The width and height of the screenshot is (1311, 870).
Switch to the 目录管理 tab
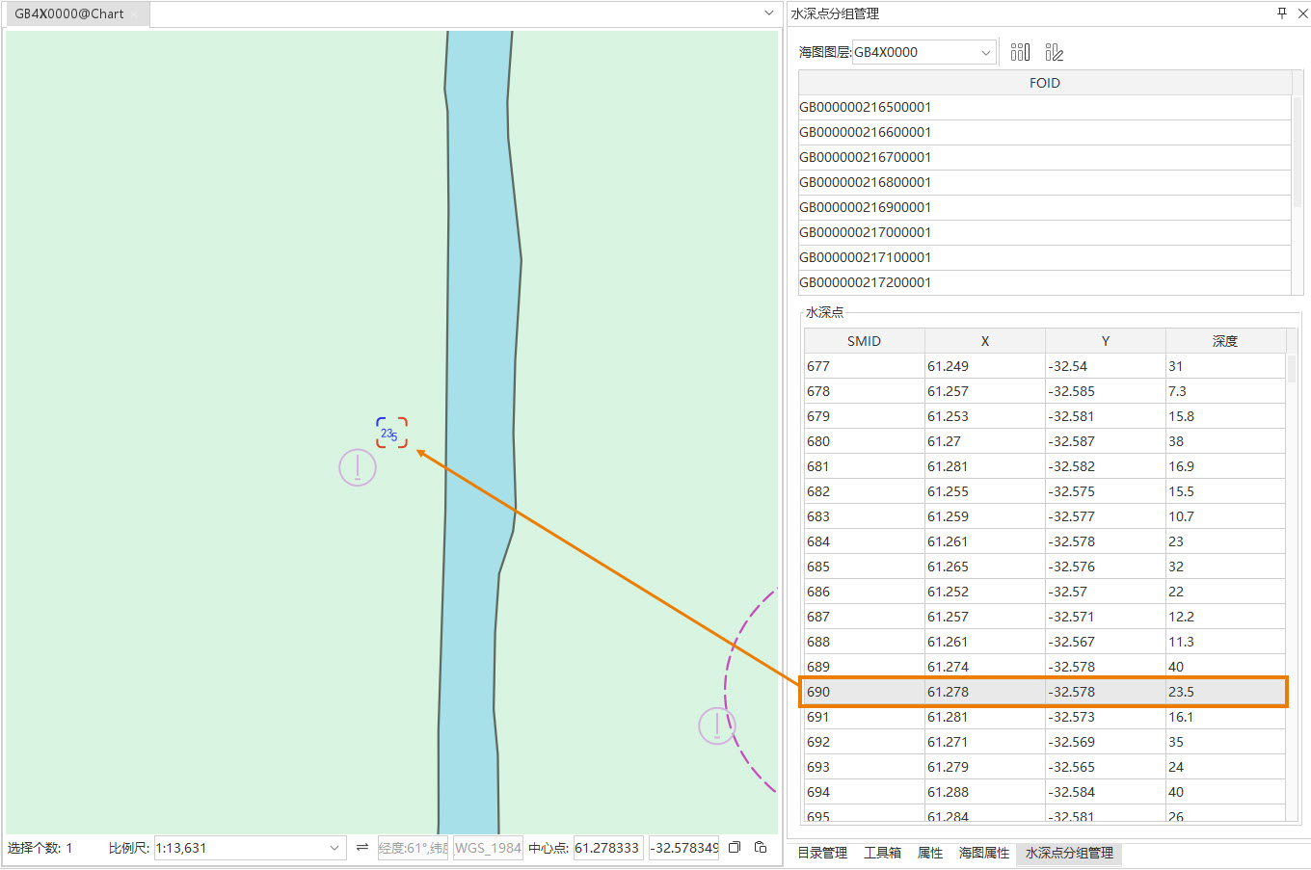[822, 854]
